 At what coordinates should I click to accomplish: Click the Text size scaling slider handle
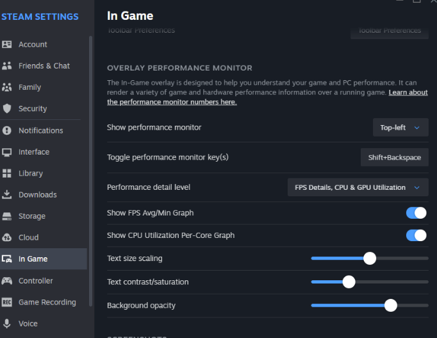[370, 258]
